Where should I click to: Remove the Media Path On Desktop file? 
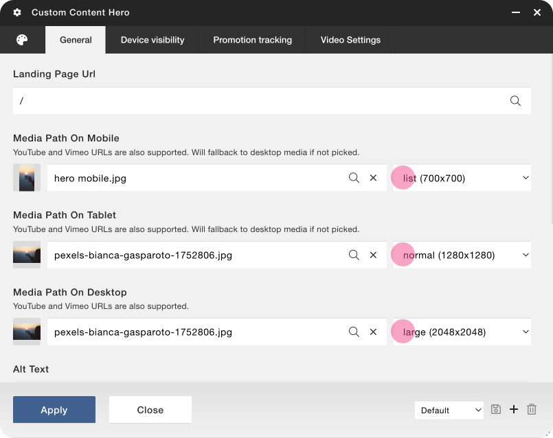(373, 332)
